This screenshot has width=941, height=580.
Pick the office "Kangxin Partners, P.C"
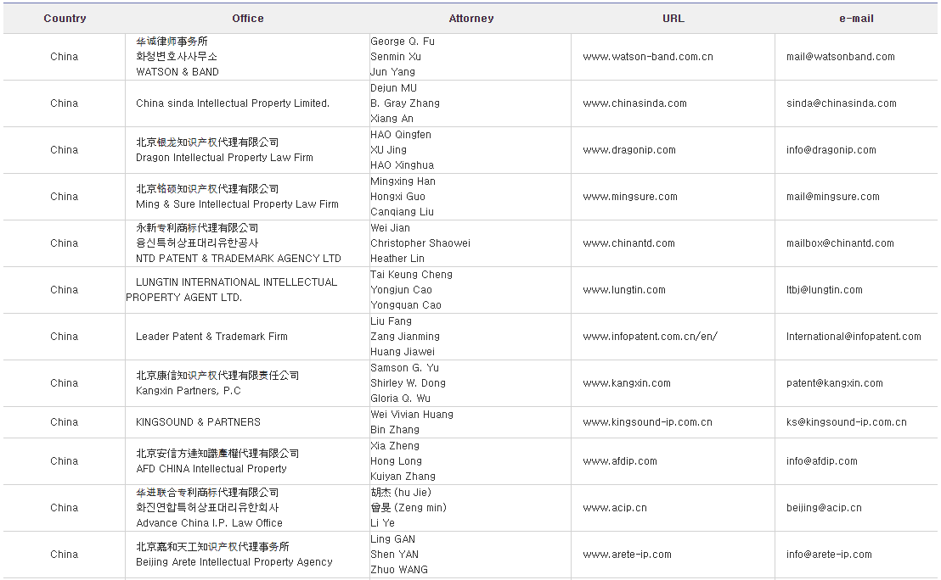[189, 392]
